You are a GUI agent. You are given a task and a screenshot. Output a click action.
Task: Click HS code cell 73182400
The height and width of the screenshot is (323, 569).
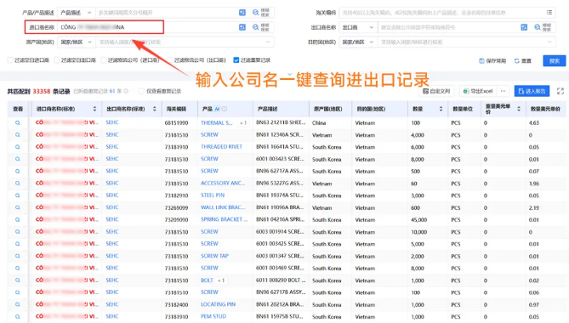(x=176, y=304)
